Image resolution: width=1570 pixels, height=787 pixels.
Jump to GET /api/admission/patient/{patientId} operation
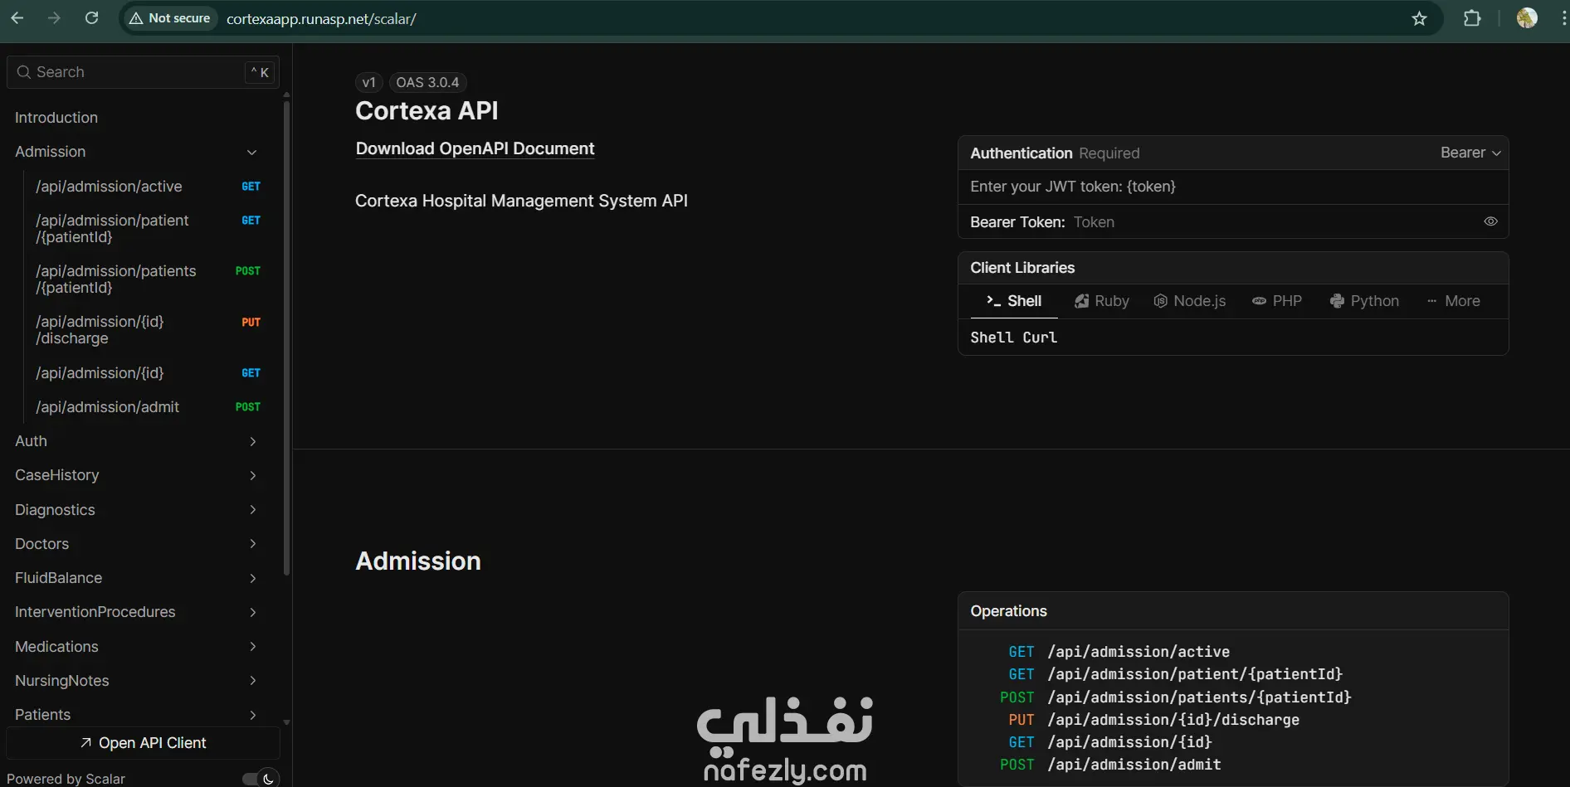point(1175,674)
